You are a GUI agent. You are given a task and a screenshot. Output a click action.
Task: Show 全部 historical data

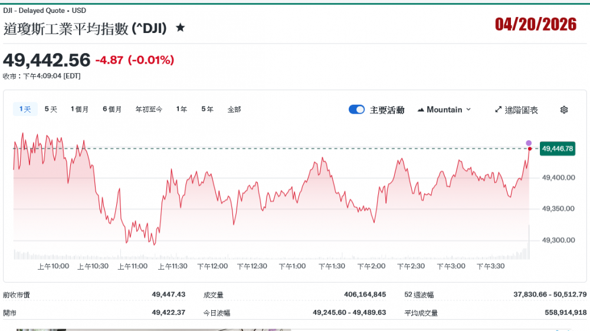tap(234, 109)
